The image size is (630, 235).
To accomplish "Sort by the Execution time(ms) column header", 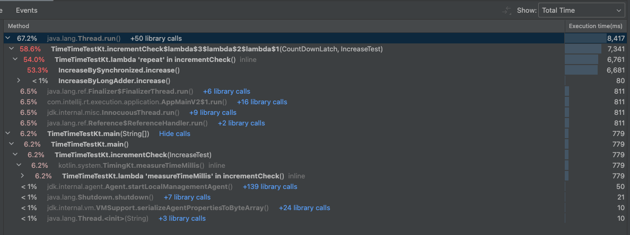I will [x=595, y=26].
